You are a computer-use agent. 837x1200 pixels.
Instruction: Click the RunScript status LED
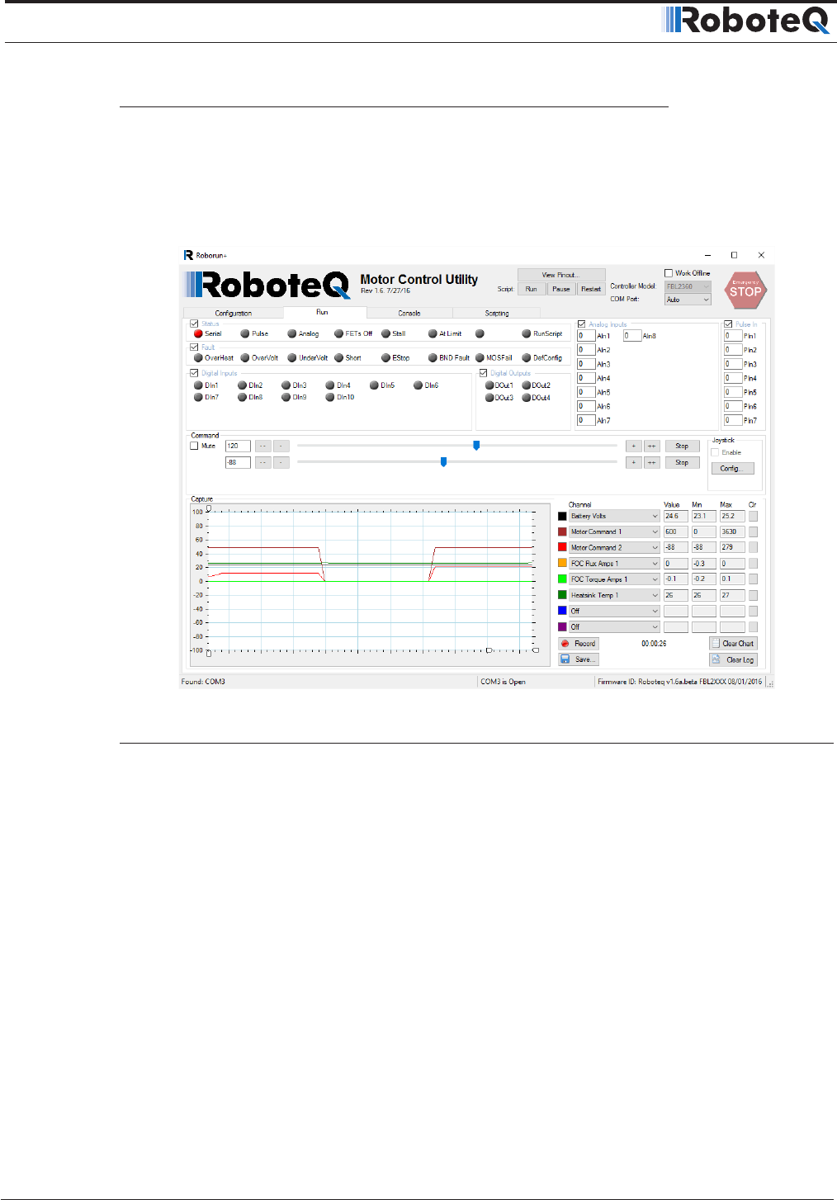click(527, 333)
